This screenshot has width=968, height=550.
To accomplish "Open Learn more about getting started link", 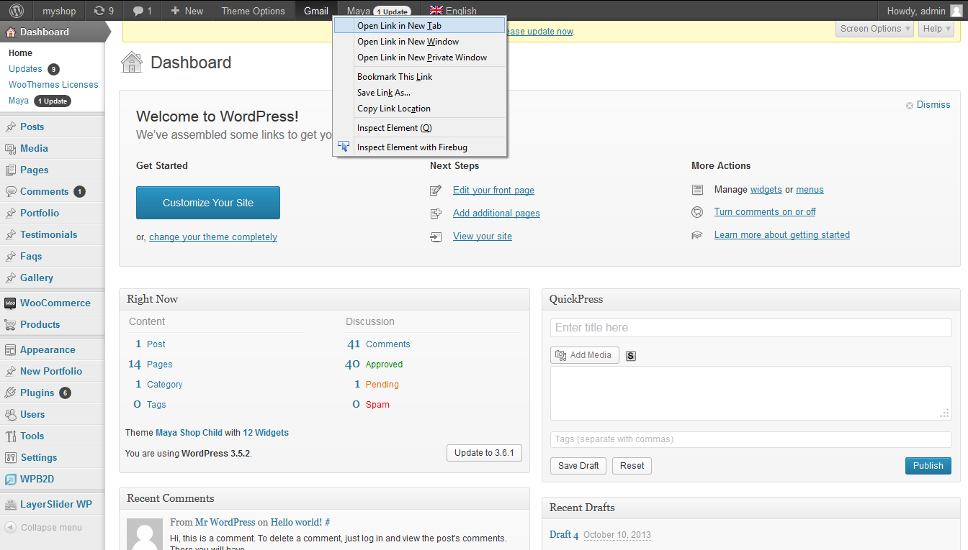I will [782, 235].
